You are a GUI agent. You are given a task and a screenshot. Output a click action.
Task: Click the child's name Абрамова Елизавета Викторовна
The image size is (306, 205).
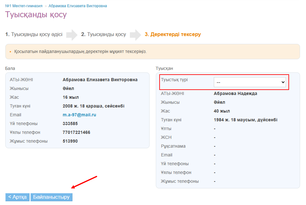pyautogui.click(x=100, y=80)
